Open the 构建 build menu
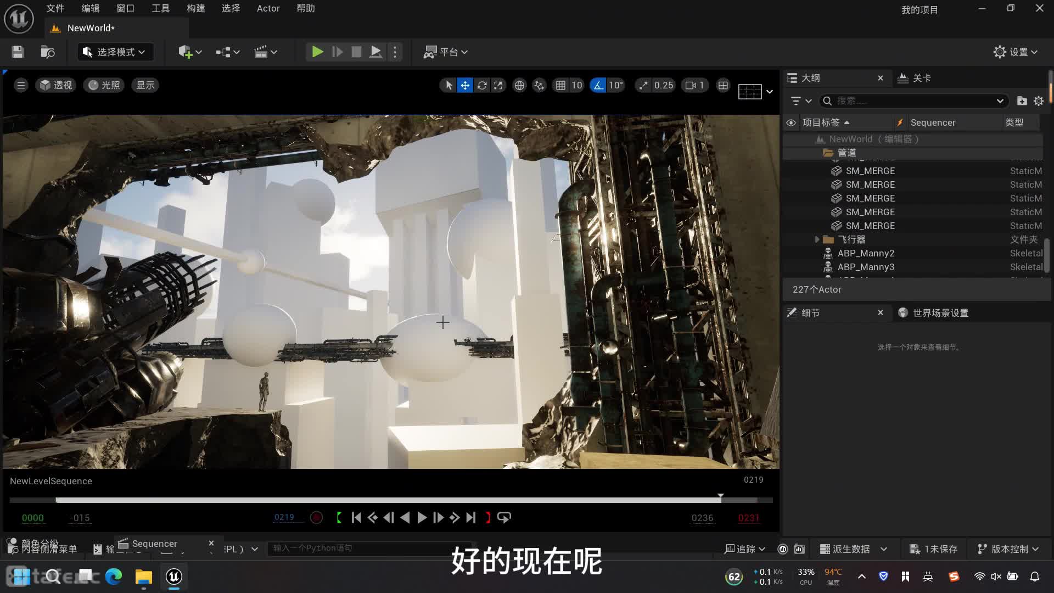1054x593 pixels. pos(195,8)
